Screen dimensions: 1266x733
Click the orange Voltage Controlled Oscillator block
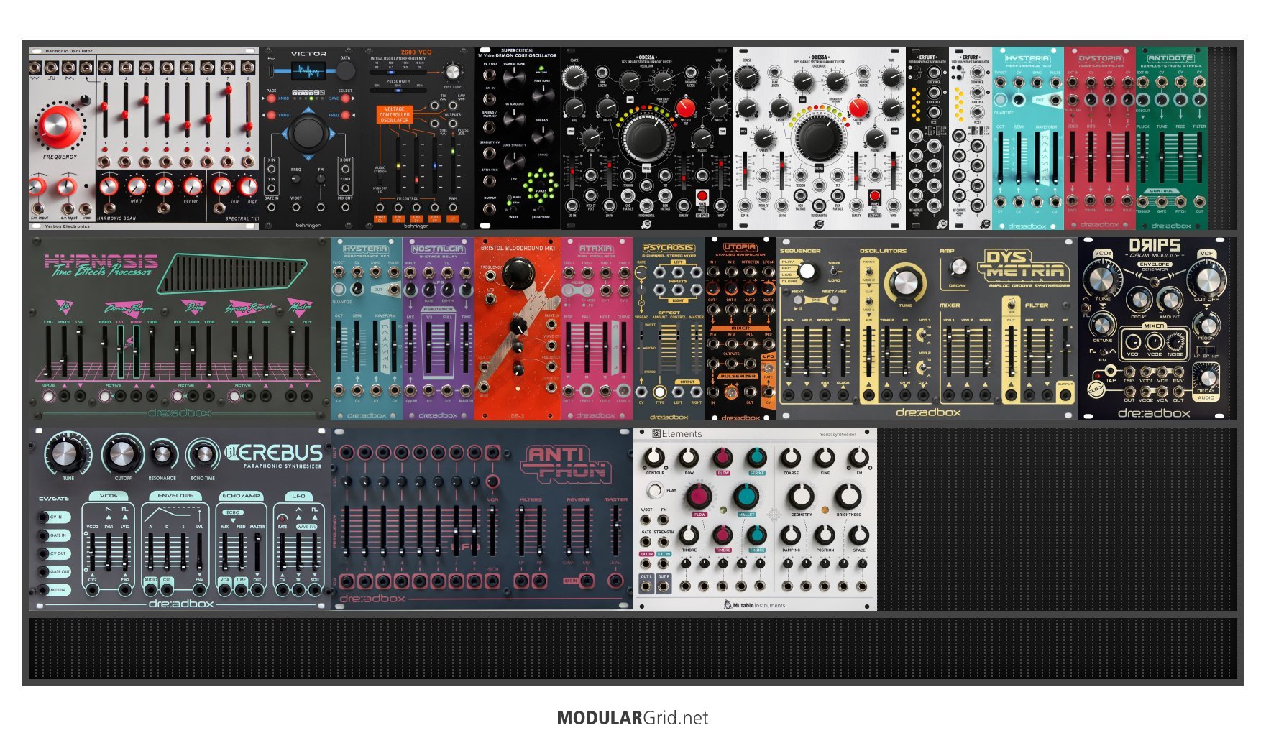[x=395, y=114]
